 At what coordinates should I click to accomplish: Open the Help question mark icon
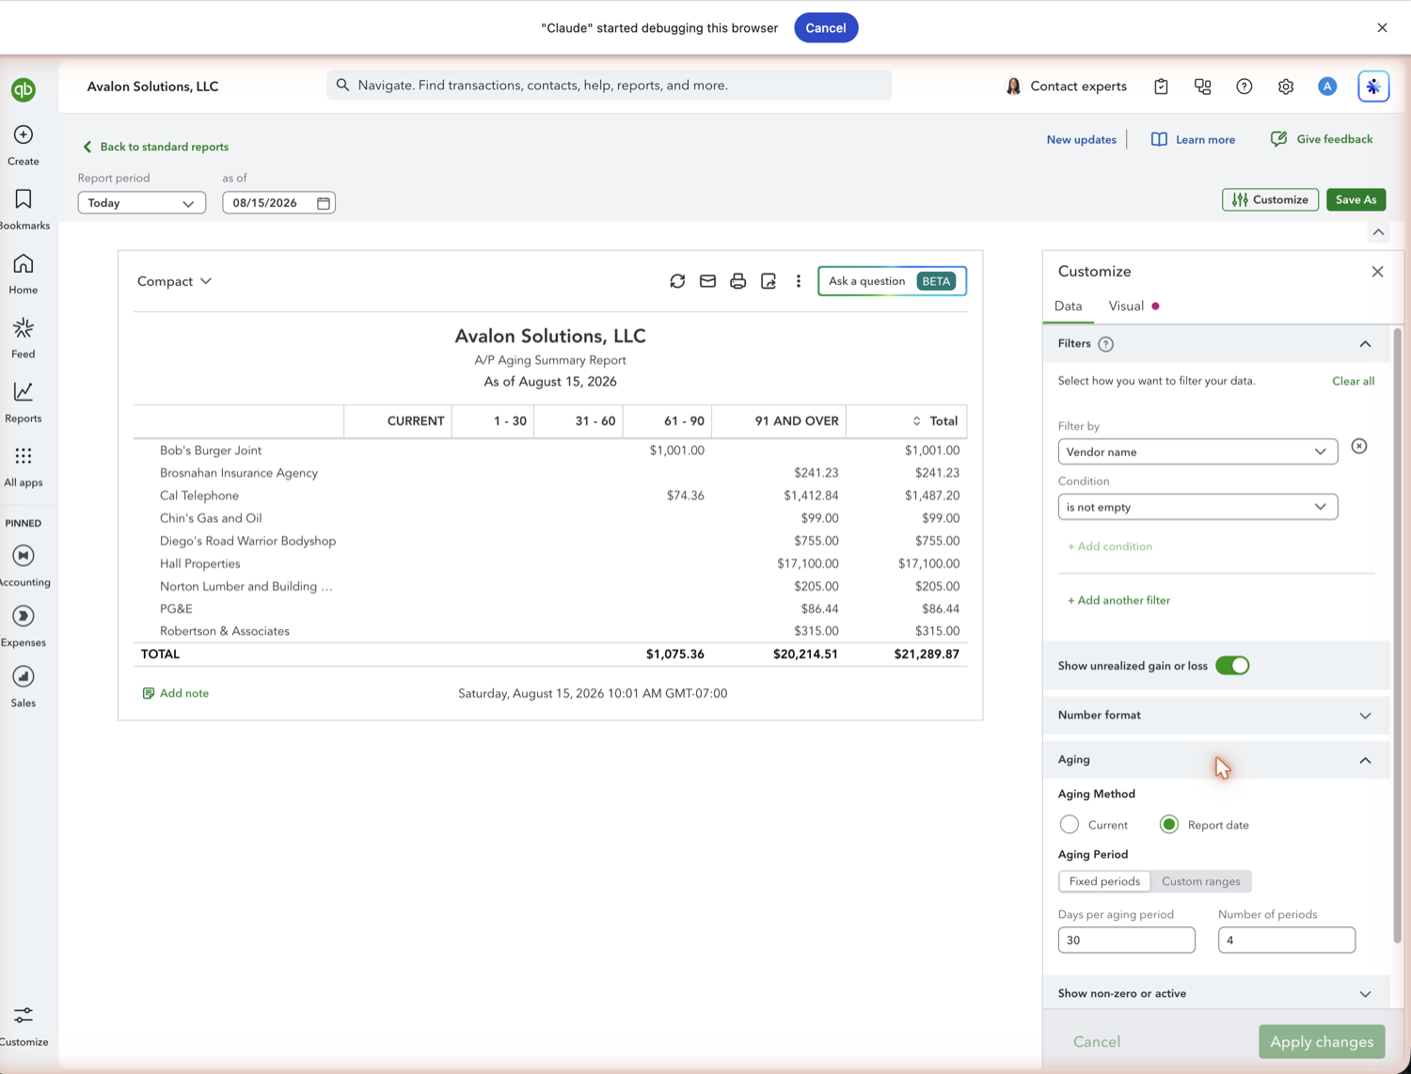pos(1244,87)
